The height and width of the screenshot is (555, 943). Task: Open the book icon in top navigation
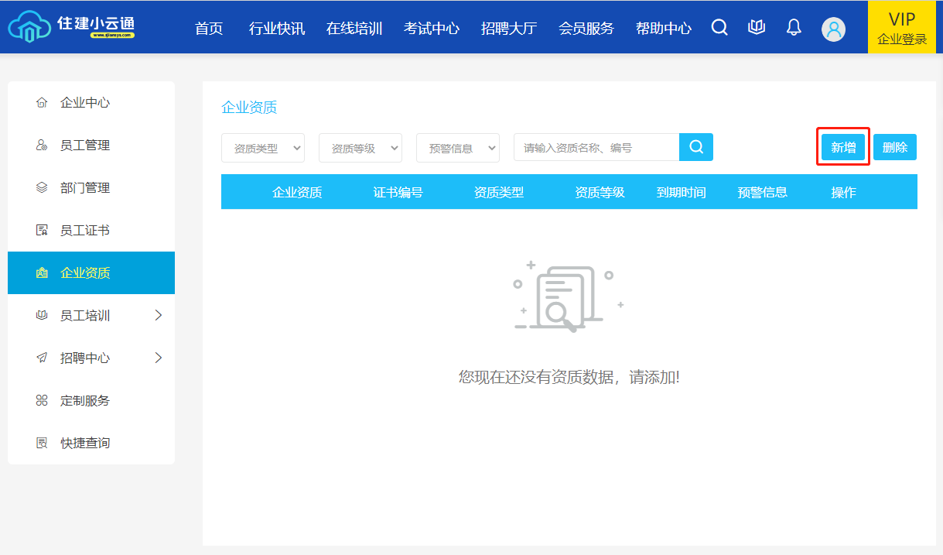(757, 28)
